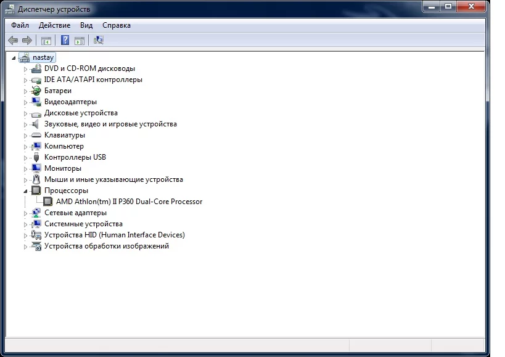Select AMD Athlon(tm) II P360 Dual-Core Processor
Viewport: 505px width, 357px height.
pyautogui.click(x=129, y=202)
